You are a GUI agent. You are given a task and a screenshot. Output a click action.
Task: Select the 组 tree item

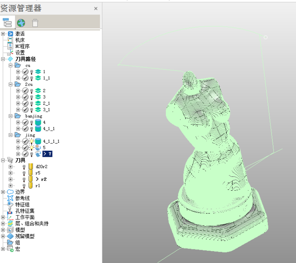coord(18,242)
